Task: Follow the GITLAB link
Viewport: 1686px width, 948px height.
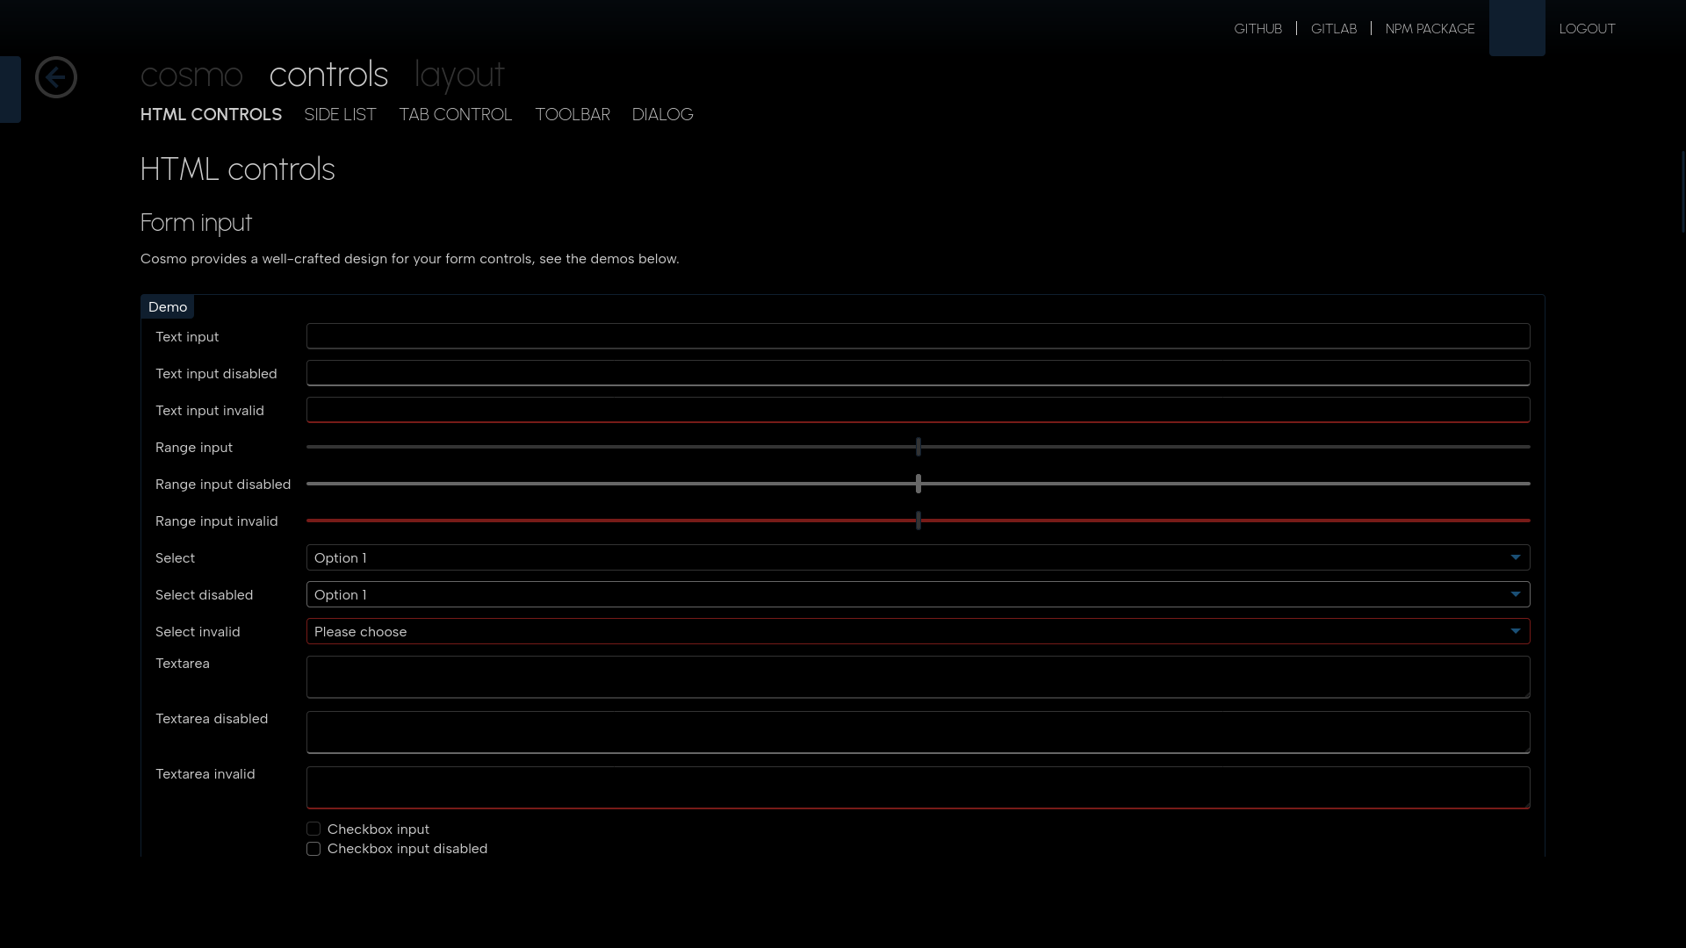Action: [x=1334, y=29]
